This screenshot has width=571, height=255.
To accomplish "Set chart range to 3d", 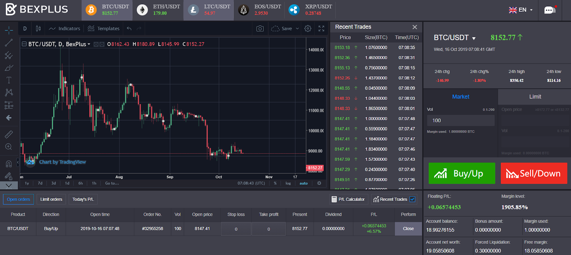I will [54, 183].
